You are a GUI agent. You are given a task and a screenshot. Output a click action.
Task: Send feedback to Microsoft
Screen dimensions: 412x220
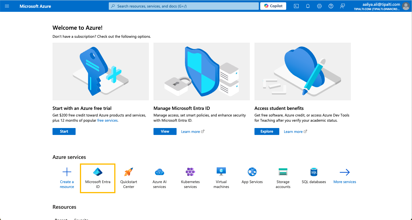point(342,6)
